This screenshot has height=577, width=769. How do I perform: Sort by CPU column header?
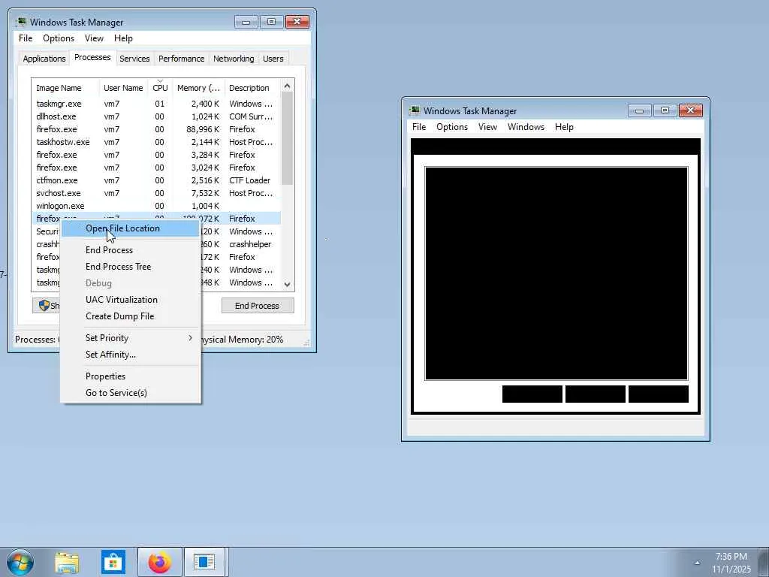click(160, 88)
